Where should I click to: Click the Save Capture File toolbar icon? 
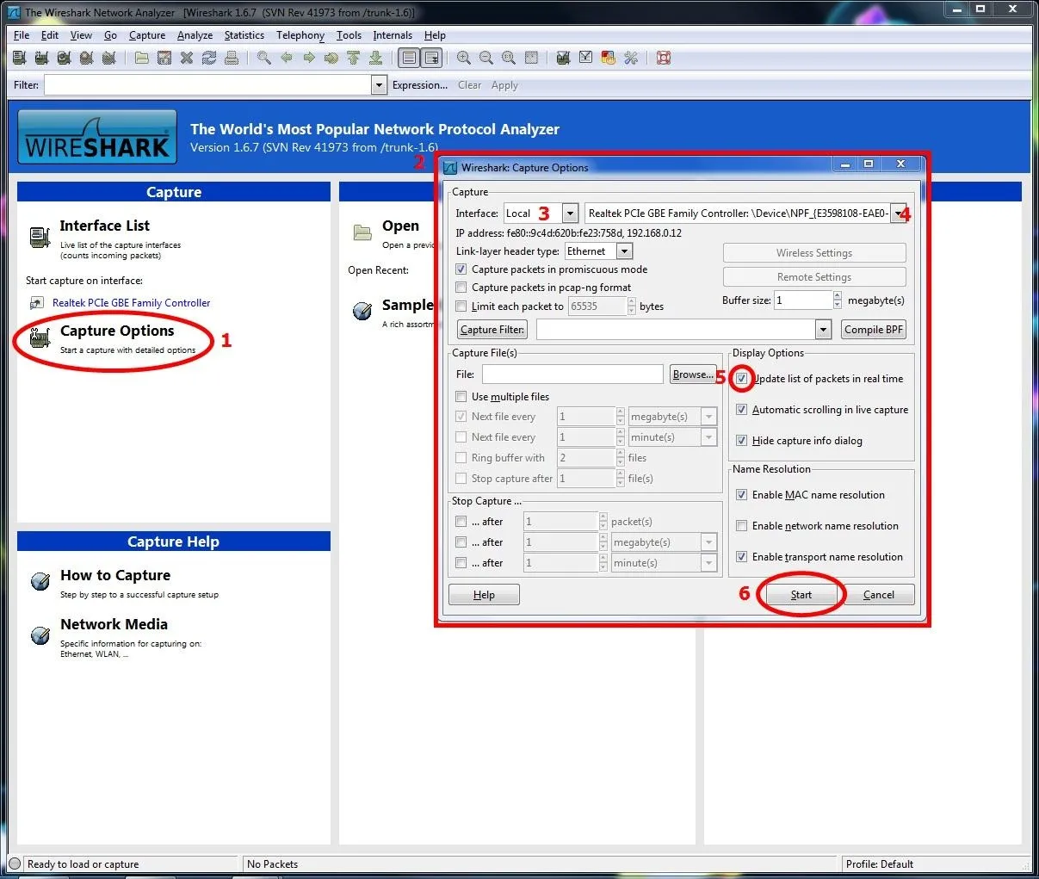pos(164,58)
